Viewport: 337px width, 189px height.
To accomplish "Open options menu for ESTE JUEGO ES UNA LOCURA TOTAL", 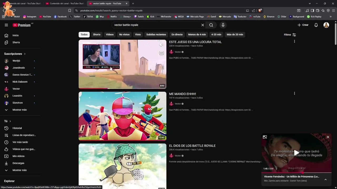I will 294,41.
